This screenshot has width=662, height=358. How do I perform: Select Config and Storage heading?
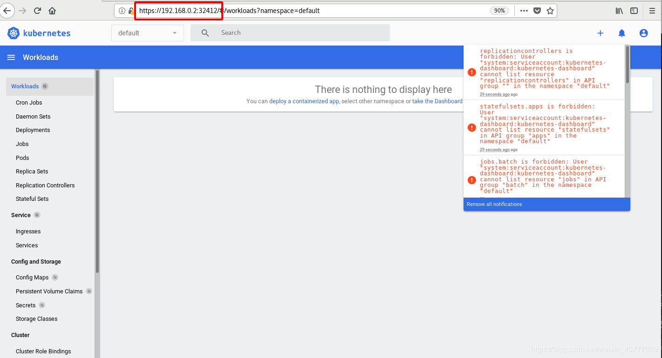click(36, 262)
